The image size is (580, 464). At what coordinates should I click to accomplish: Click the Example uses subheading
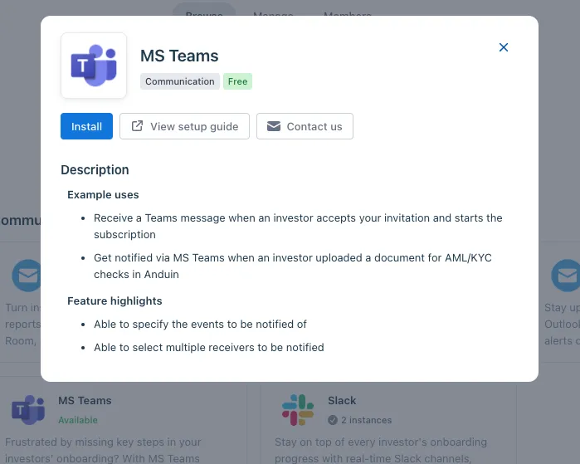pos(103,194)
